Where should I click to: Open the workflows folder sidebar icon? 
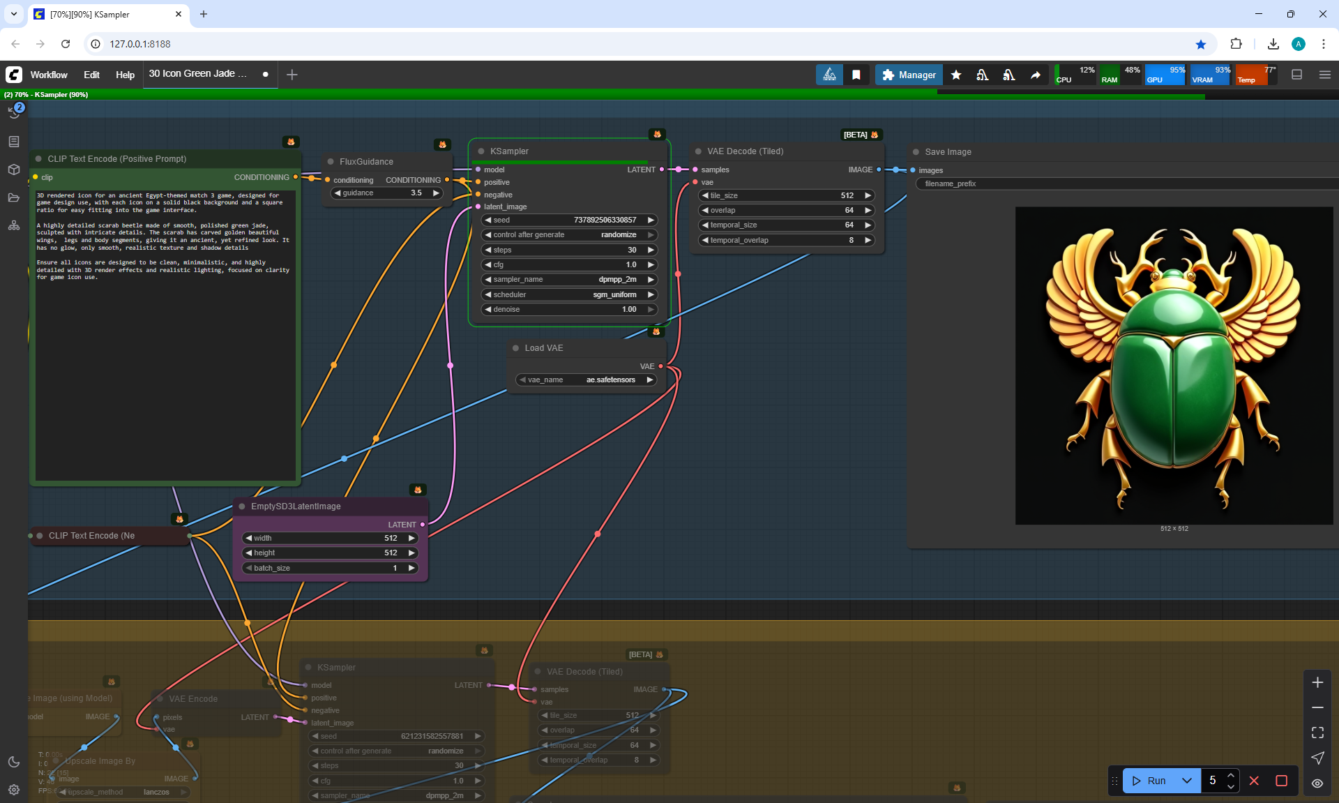[x=14, y=197]
